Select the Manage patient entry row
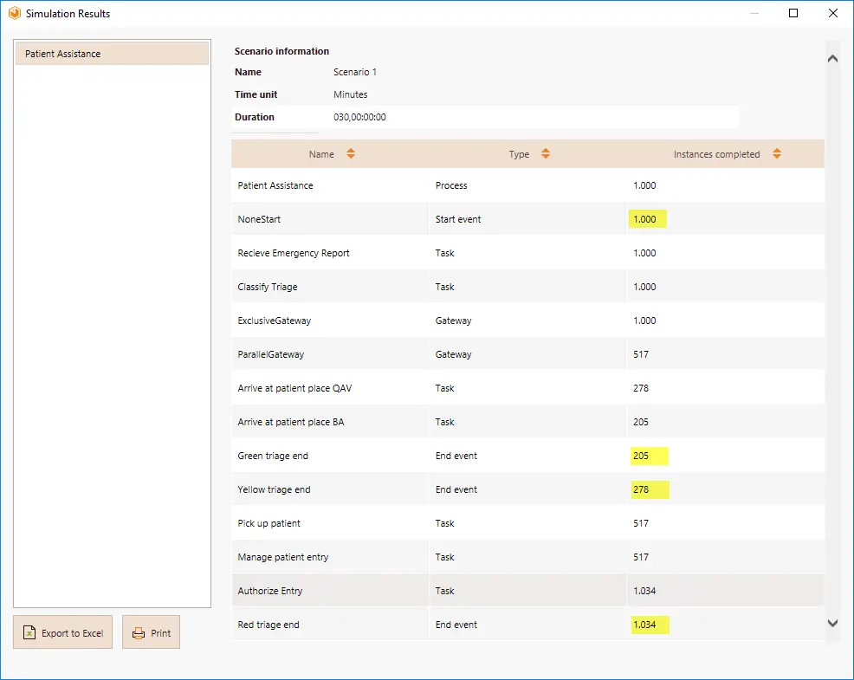The height and width of the screenshot is (680, 854). [527, 557]
